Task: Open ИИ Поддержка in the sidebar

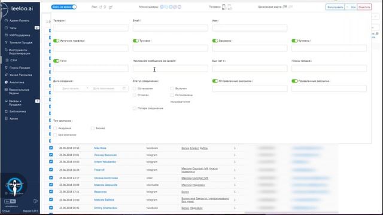Action: click(20, 35)
